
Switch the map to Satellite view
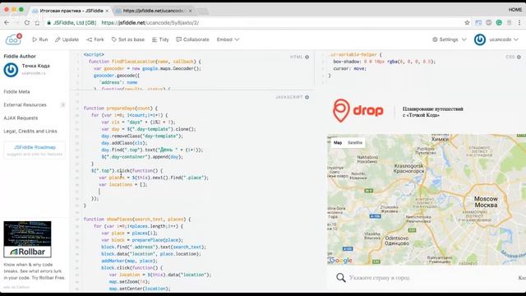355,142
